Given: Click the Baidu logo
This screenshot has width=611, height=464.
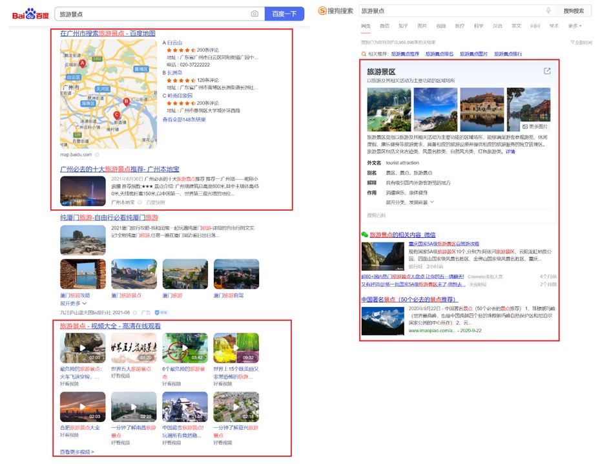Looking at the screenshot, I should pos(30,14).
